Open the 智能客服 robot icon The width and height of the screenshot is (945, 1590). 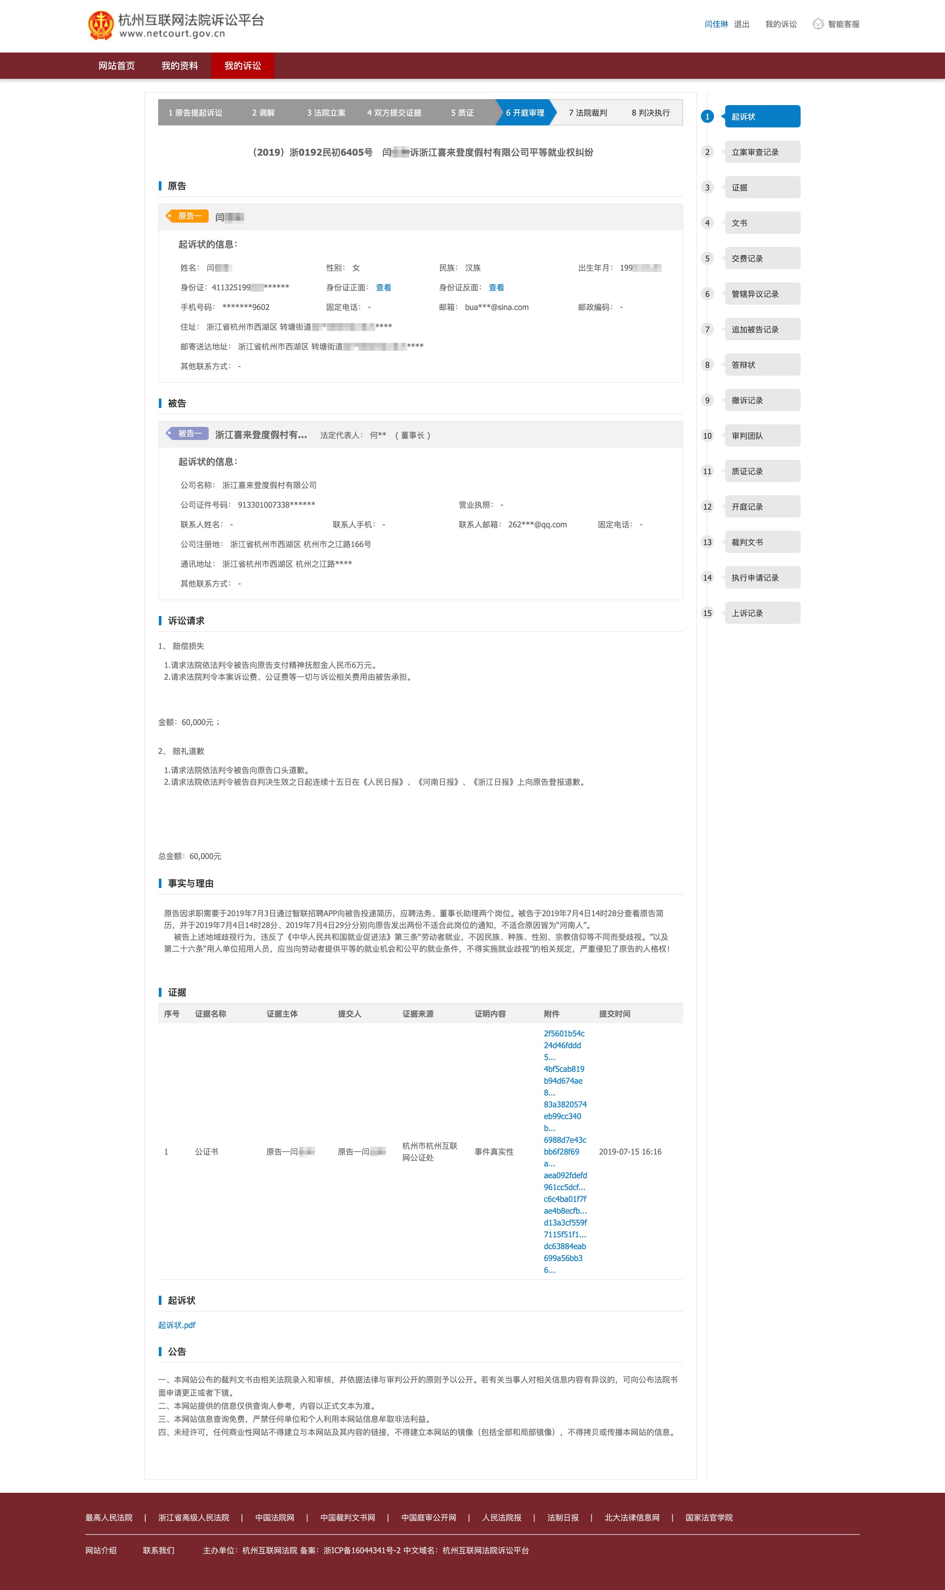point(818,24)
